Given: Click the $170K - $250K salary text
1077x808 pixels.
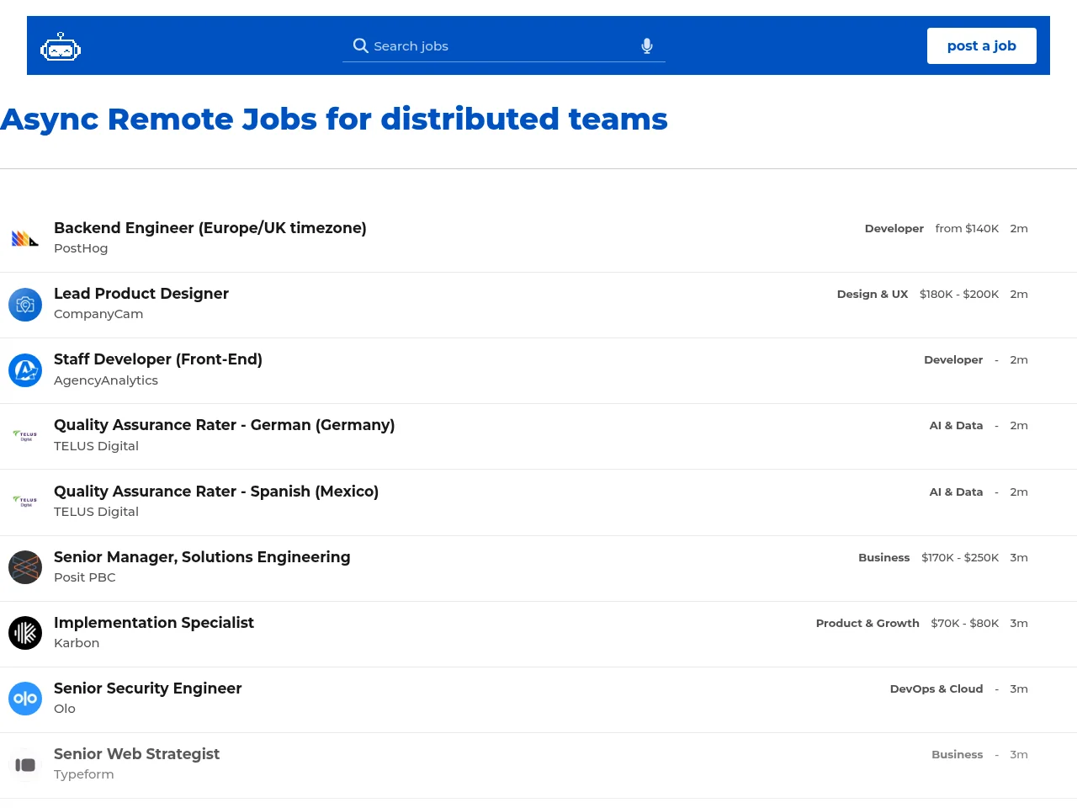Looking at the screenshot, I should pos(960,557).
